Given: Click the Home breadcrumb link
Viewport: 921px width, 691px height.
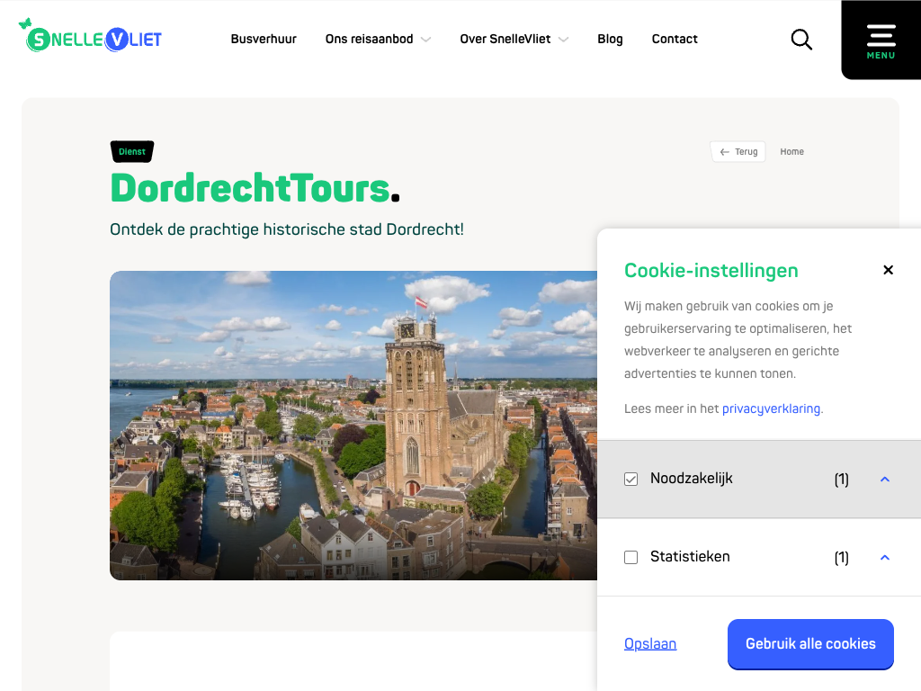Looking at the screenshot, I should [791, 151].
